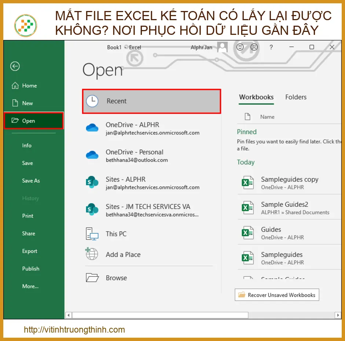Click Add a Place globe icon
The image size is (345, 341).
[x=92, y=254]
